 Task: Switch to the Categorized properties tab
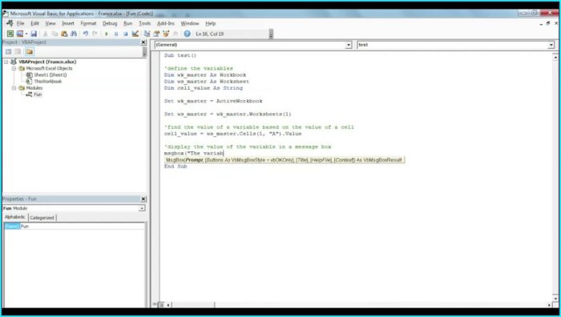tap(42, 218)
